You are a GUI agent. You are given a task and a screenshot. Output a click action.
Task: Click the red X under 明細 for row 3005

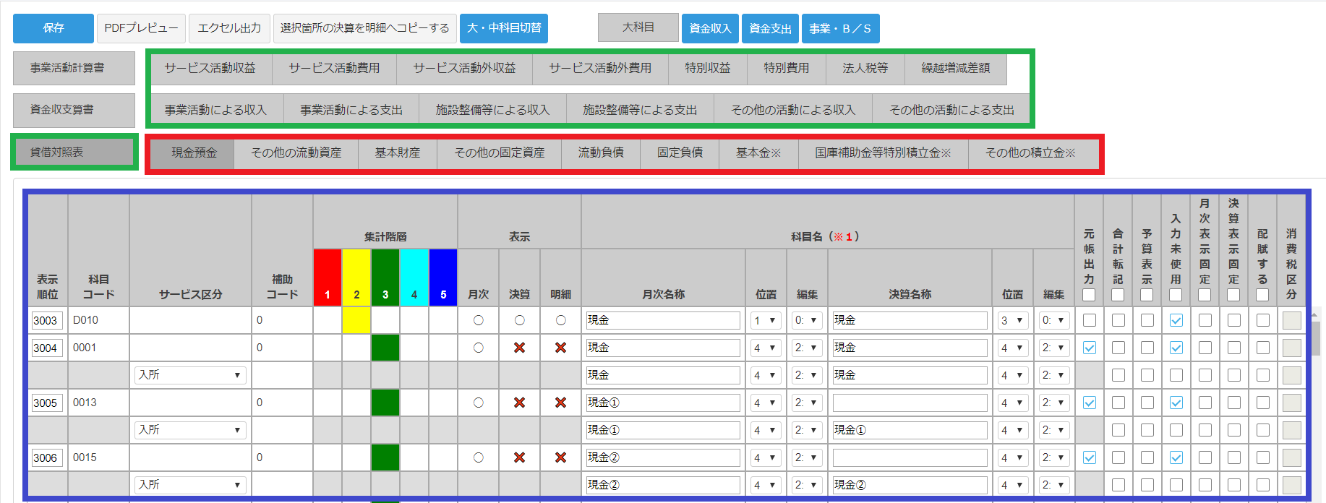[560, 403]
